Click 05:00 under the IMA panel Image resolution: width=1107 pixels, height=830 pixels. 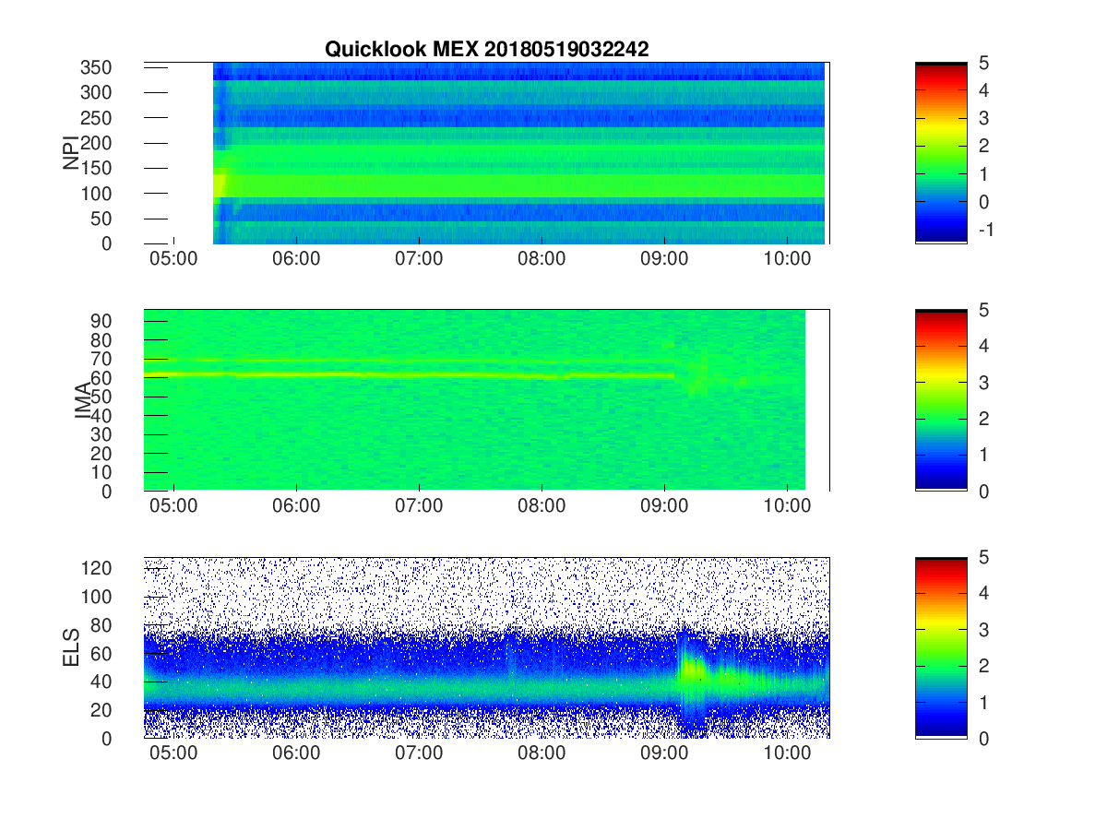(x=173, y=506)
